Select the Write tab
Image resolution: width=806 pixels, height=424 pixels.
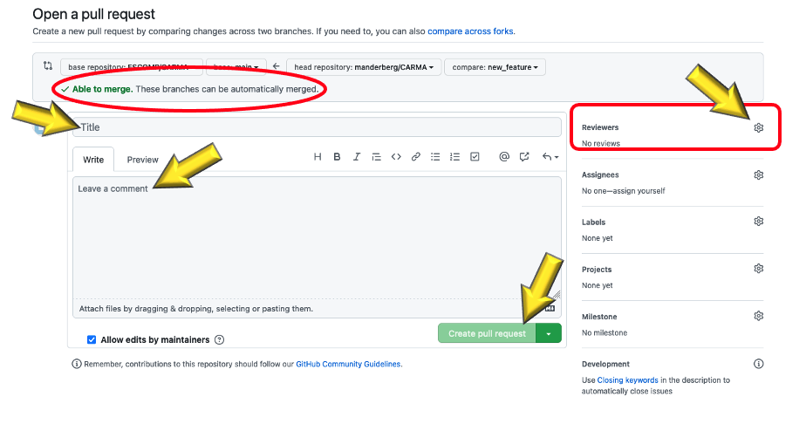click(93, 160)
